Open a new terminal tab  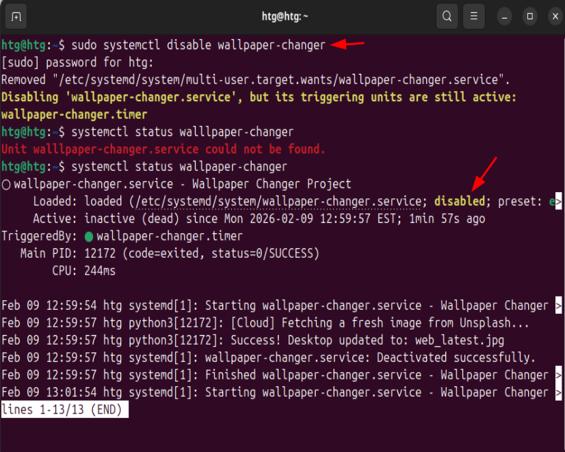[16, 16]
